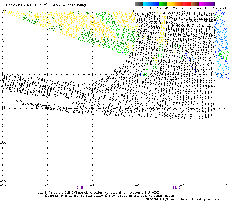Click the legend value '10'

(x=151, y=8)
